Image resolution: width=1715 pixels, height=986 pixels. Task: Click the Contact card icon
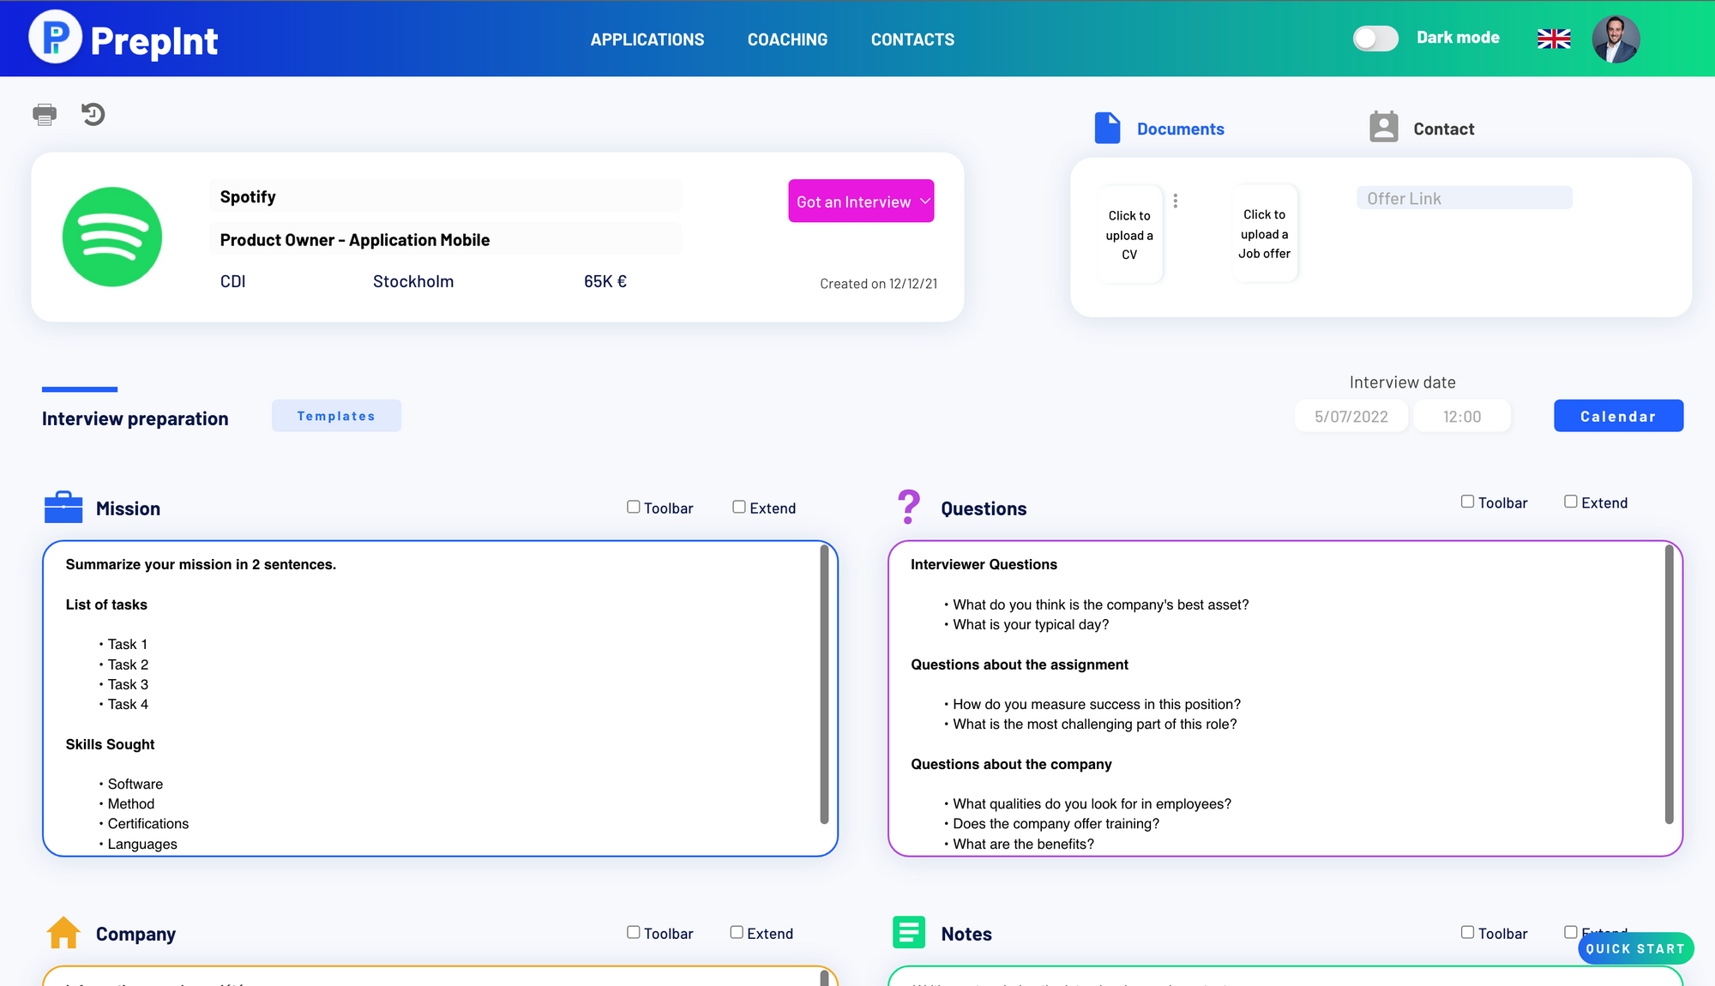1383,127
